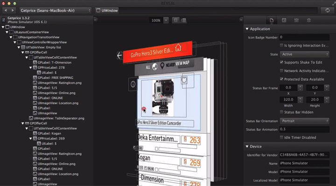Open the Identity inspector tab
Screen dimensions: 336x186
284,20
